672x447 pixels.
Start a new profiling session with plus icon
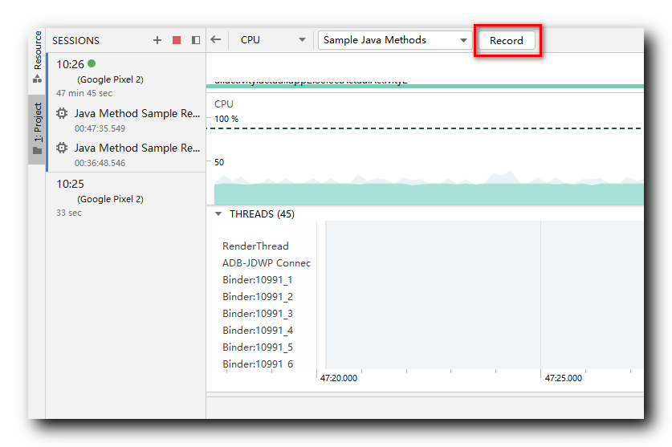157,40
